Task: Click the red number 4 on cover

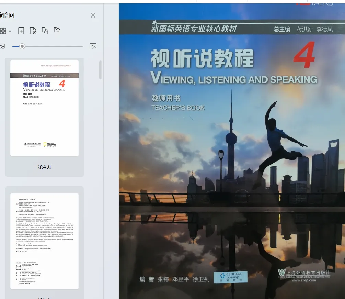Action: (x=304, y=55)
